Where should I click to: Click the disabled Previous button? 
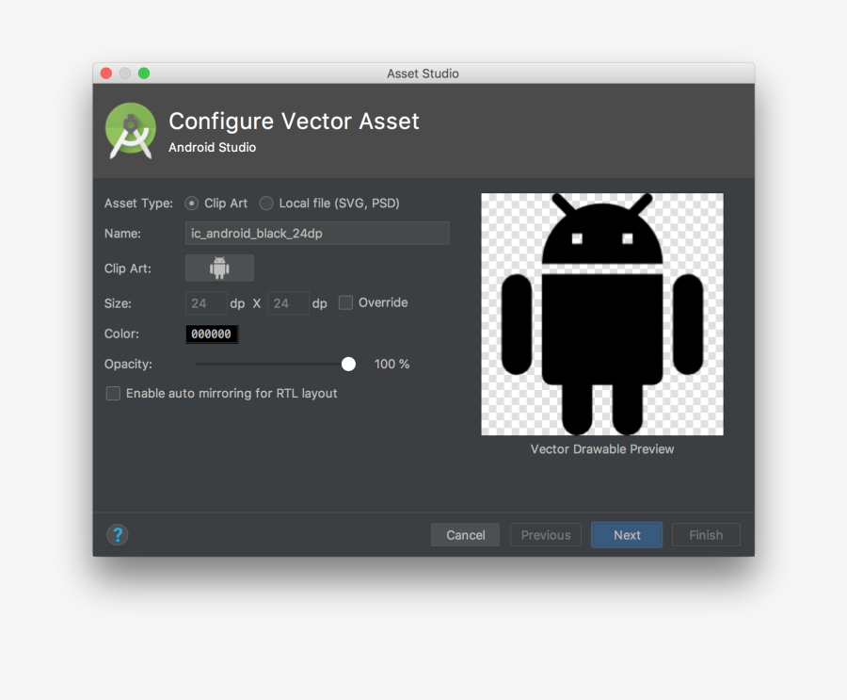(x=545, y=534)
